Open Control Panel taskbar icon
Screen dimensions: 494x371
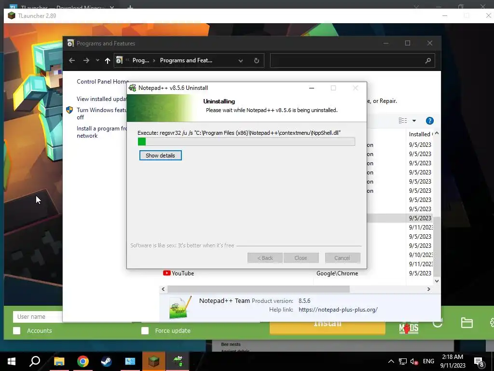[130, 361]
